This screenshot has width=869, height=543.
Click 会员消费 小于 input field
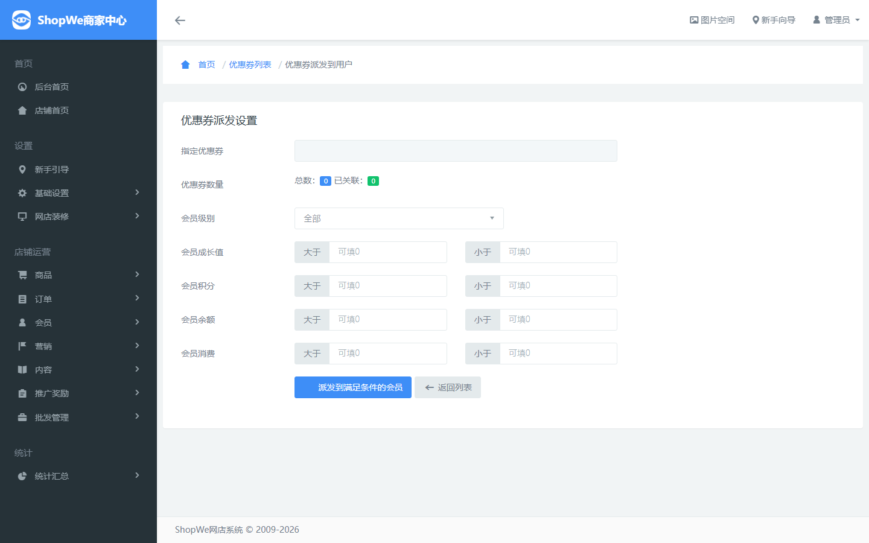tap(558, 354)
